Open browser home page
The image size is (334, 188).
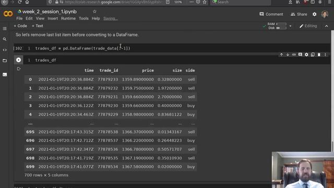point(27,2)
